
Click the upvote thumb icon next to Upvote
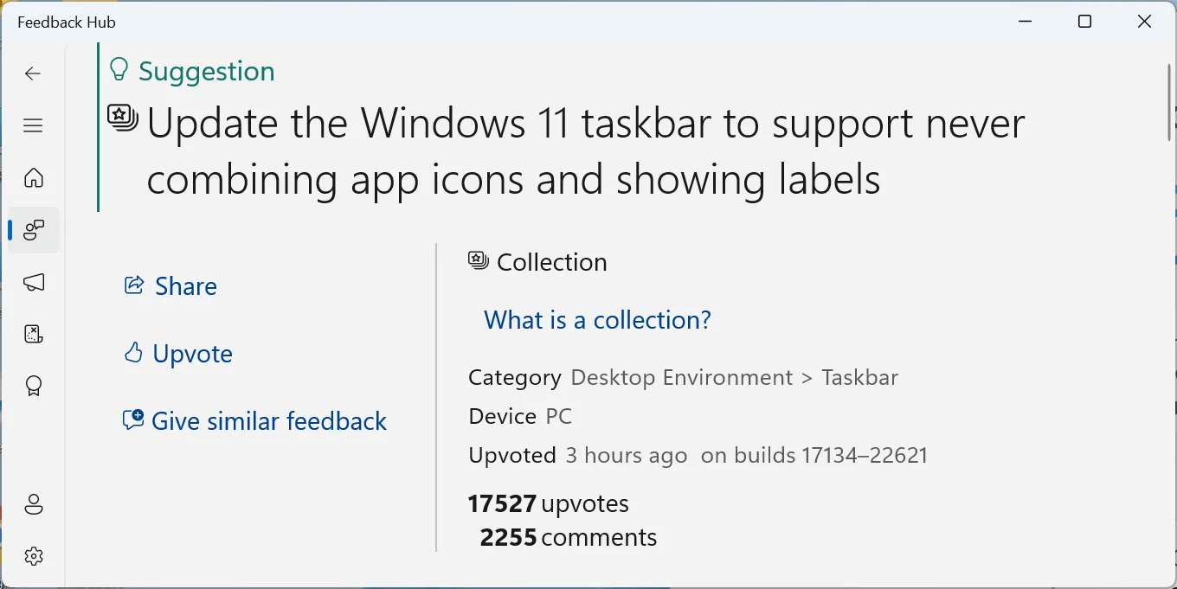point(133,352)
